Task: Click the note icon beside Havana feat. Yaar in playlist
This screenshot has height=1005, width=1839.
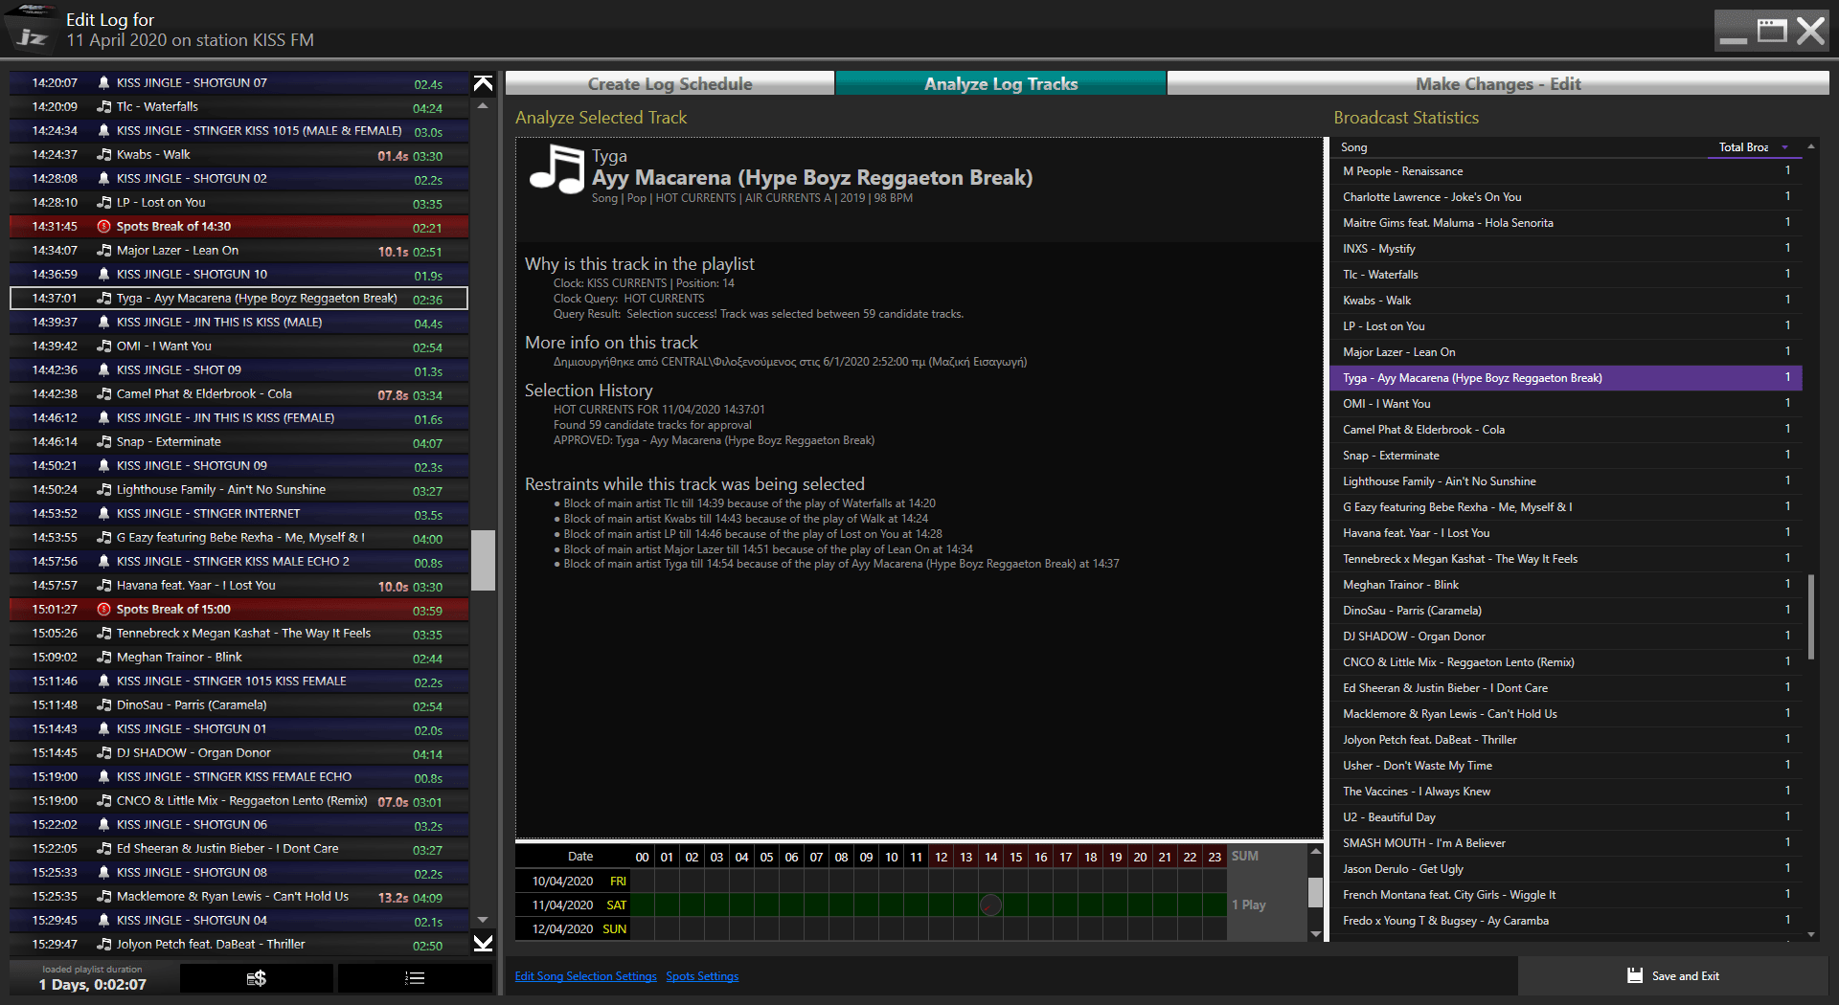Action: (x=103, y=586)
